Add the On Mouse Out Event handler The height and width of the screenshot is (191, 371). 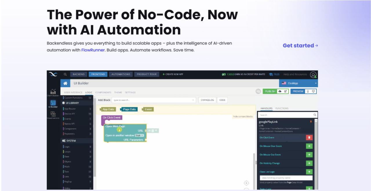tap(309, 155)
